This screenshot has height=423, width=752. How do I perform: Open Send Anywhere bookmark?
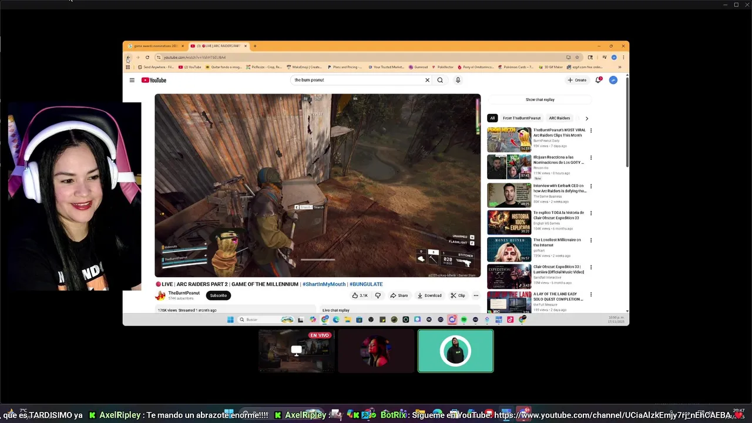click(x=156, y=67)
